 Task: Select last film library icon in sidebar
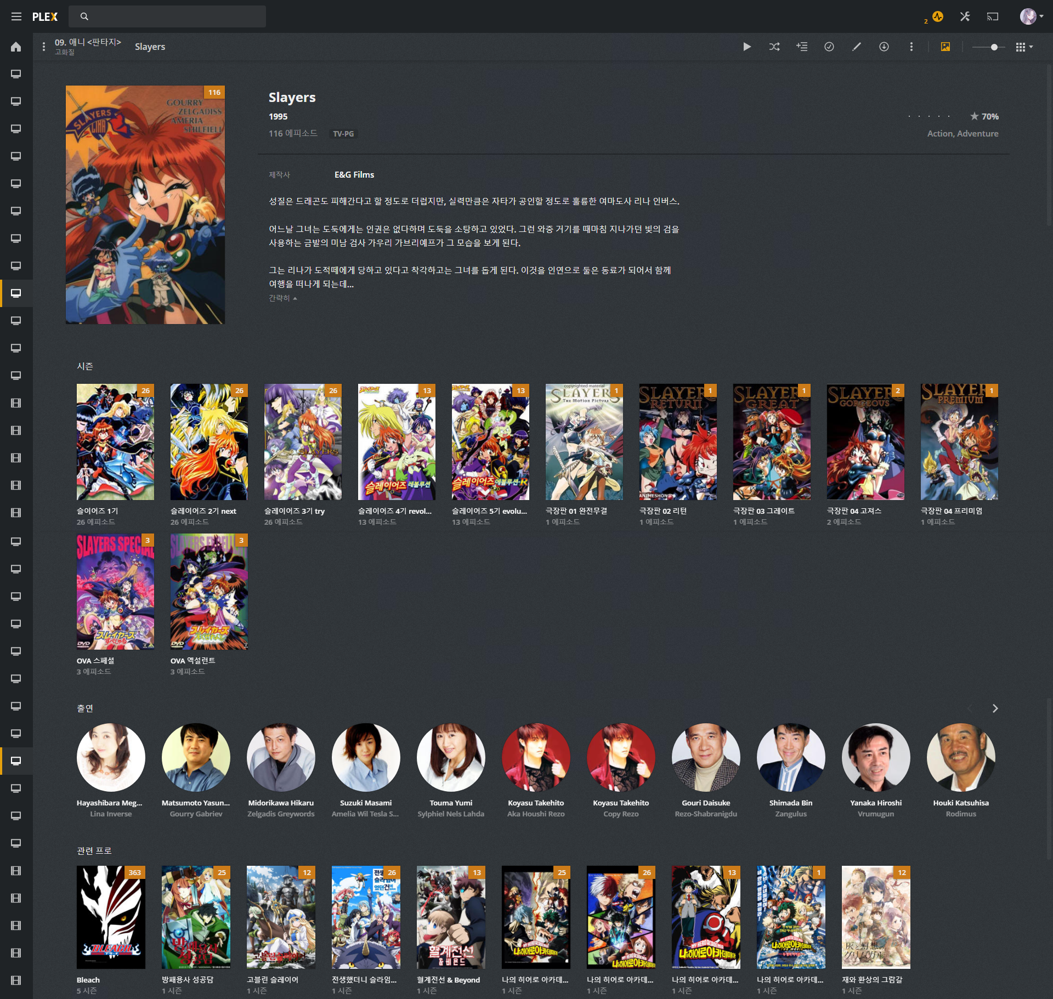16,980
